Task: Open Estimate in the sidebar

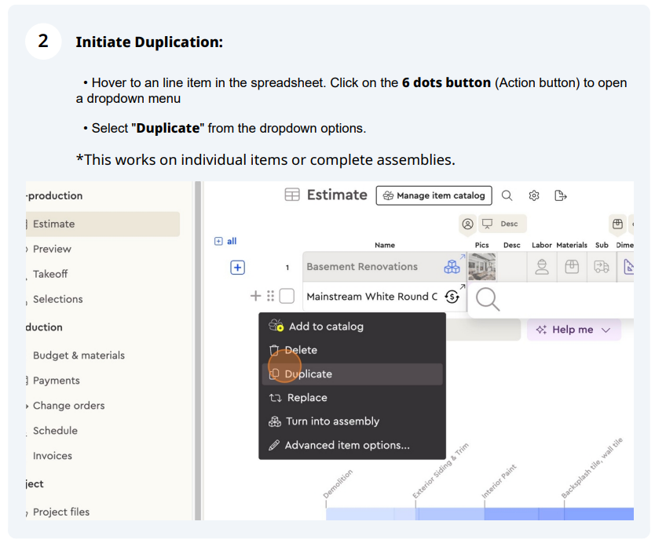Action: [103, 224]
